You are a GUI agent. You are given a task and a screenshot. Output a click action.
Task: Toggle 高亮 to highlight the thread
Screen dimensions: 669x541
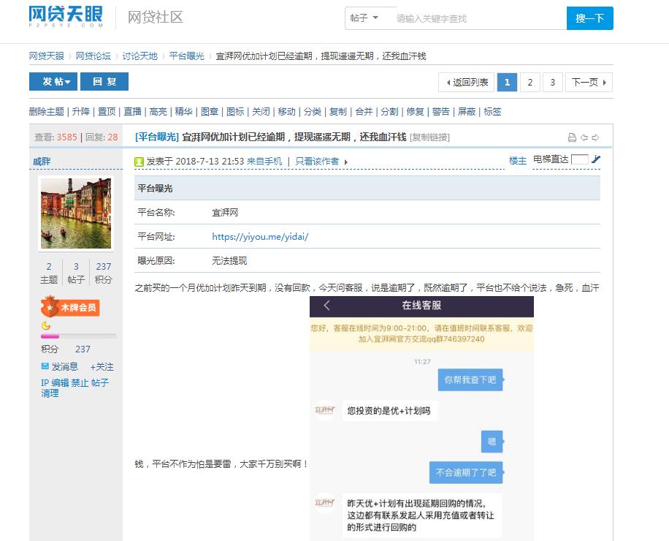(158, 112)
